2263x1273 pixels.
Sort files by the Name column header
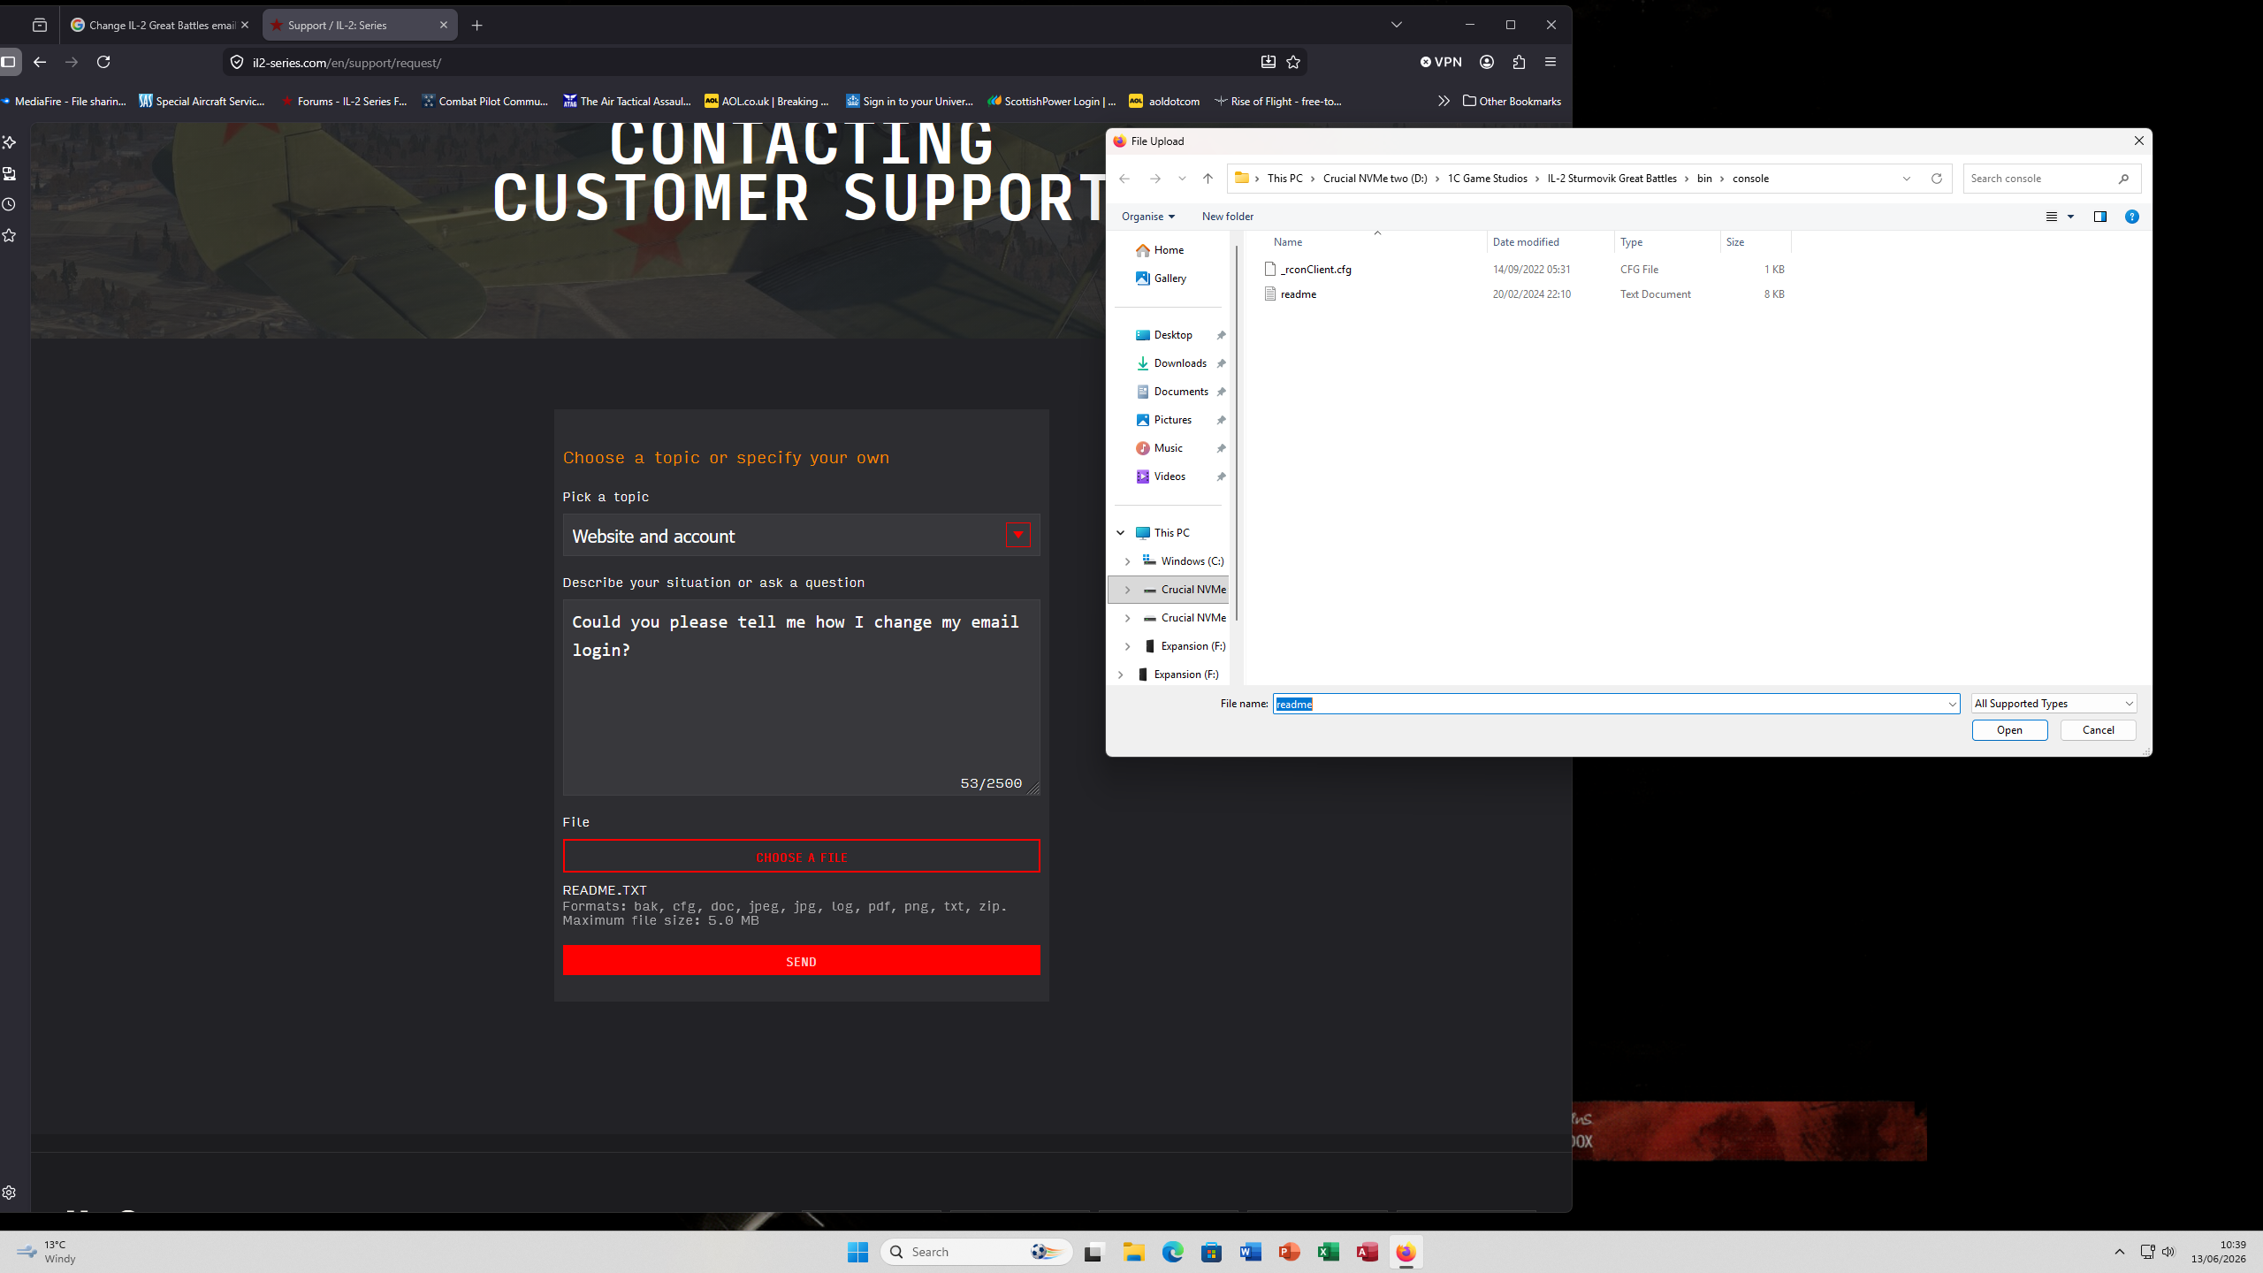[x=1287, y=242]
